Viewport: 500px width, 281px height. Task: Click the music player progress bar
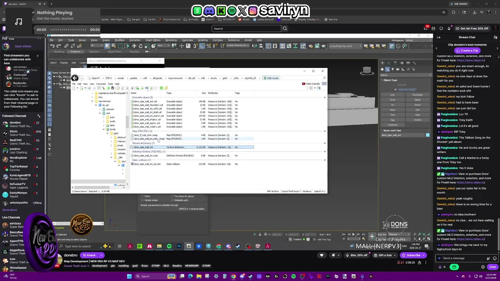[68, 30]
